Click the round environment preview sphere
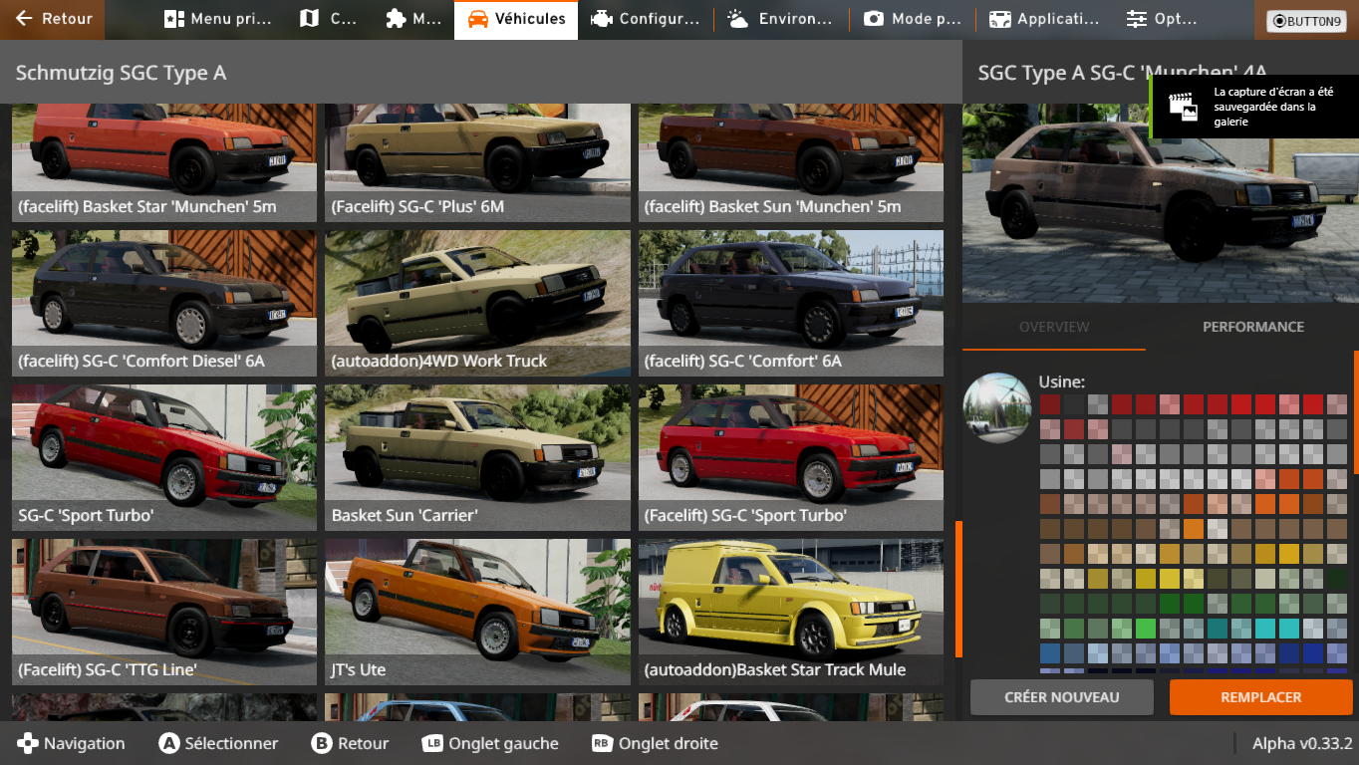This screenshot has width=1359, height=765. [x=997, y=407]
